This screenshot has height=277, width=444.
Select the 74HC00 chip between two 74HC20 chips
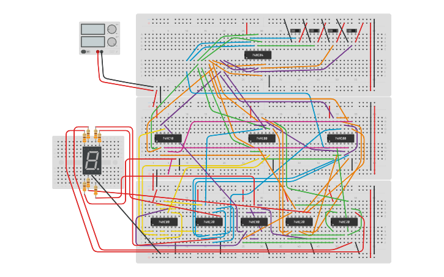tap(254, 222)
